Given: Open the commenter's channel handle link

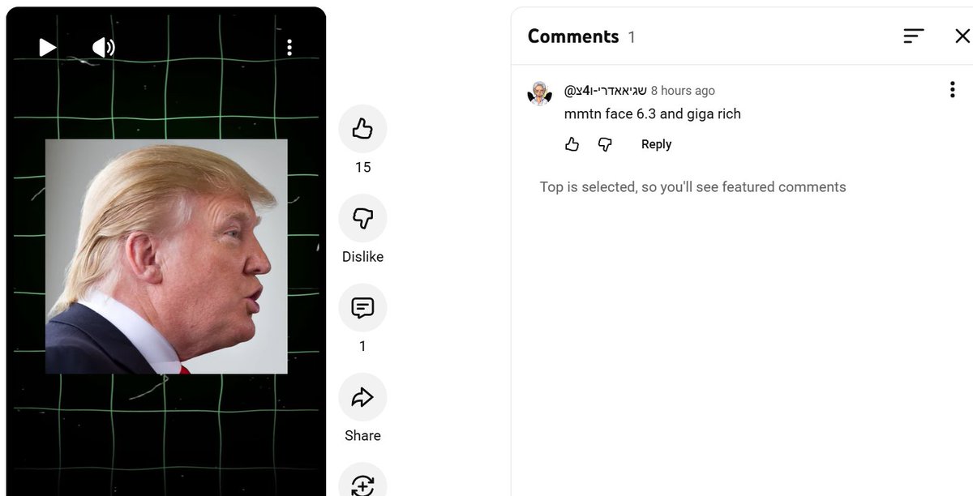Looking at the screenshot, I should coord(605,90).
